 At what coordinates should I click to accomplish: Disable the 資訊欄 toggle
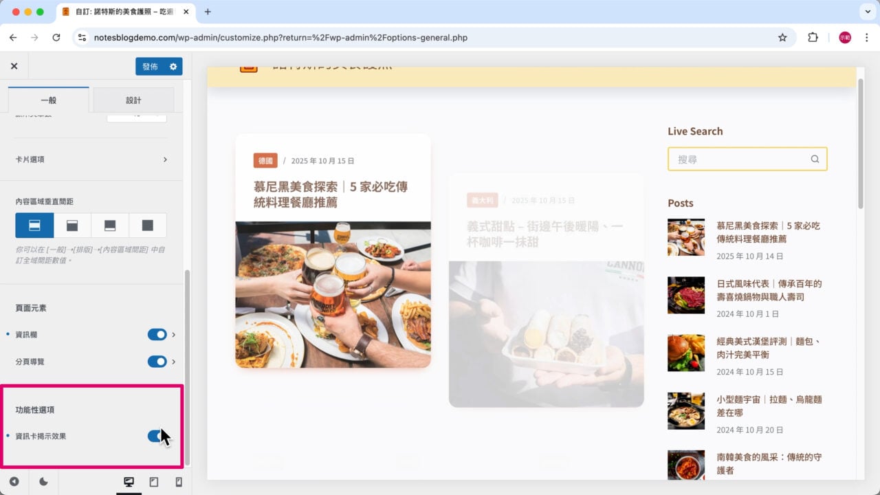157,335
